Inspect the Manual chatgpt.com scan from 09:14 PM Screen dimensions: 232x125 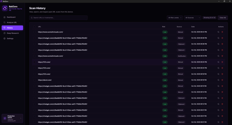click(218, 92)
